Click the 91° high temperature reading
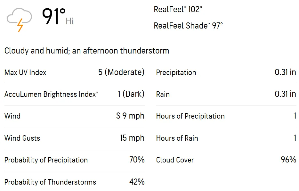299x191 pixels. coord(53,17)
